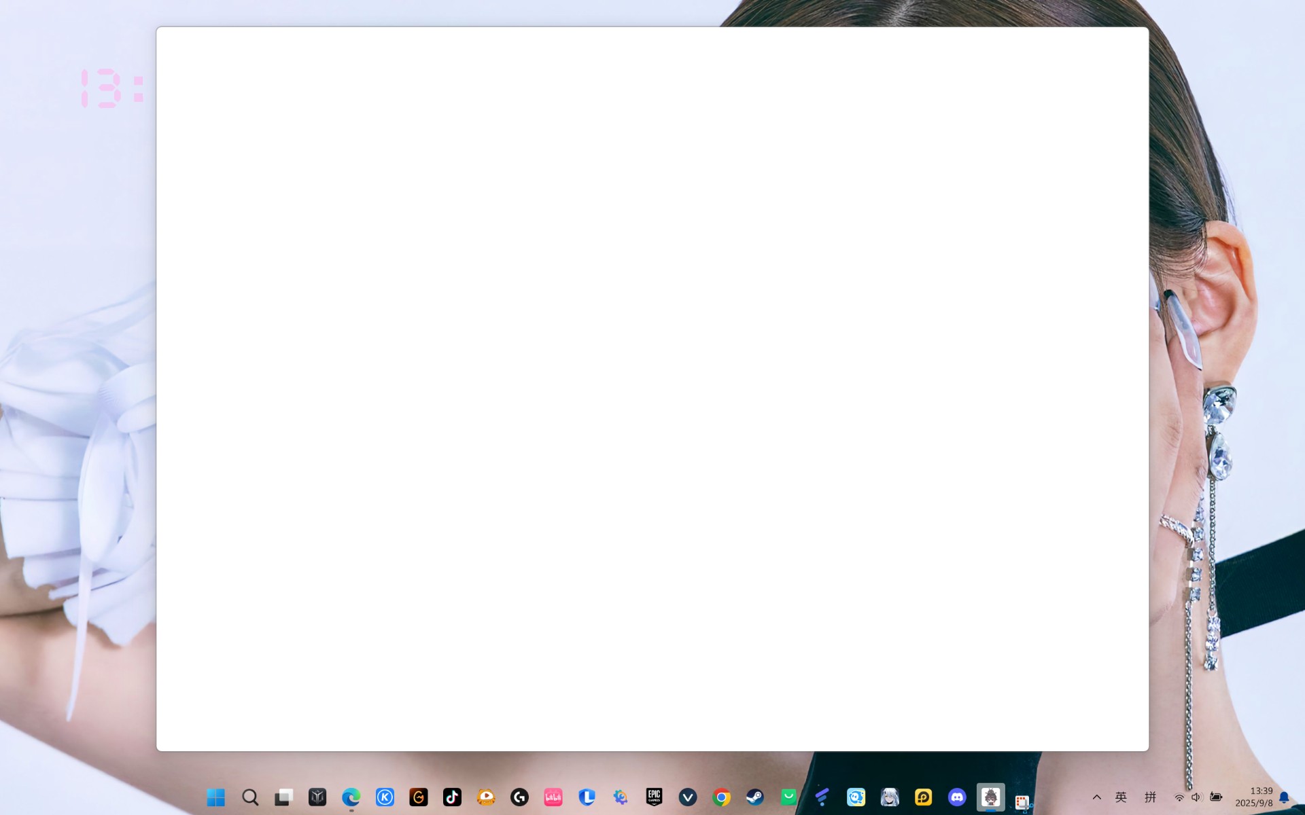
Task: Open notification bell in tray
Action: pos(1284,797)
